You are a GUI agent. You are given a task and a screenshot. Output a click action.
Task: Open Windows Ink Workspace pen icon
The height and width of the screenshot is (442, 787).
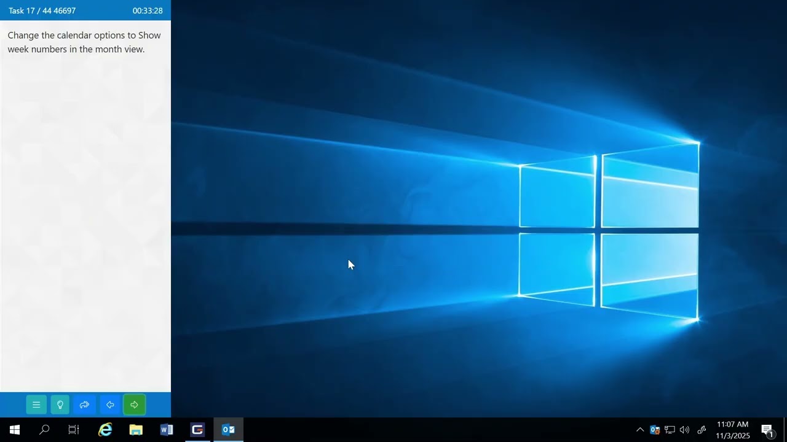coord(702,430)
